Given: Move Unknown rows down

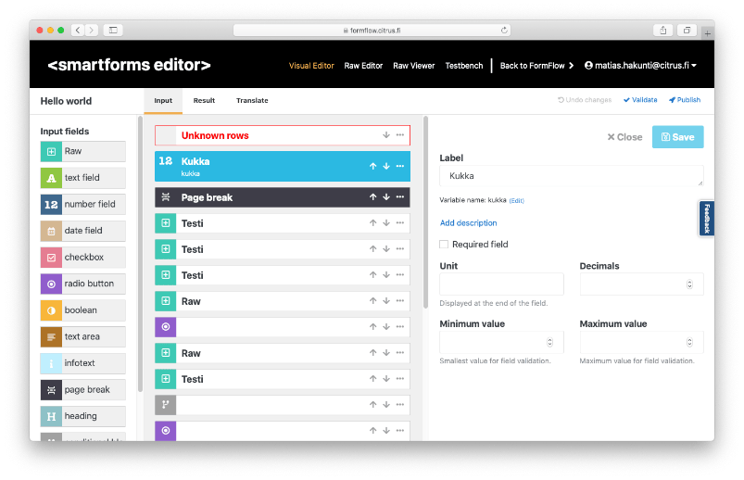Looking at the screenshot, I should pyautogui.click(x=386, y=135).
